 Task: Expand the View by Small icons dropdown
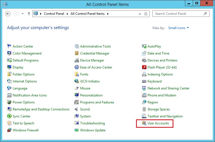(x=179, y=28)
